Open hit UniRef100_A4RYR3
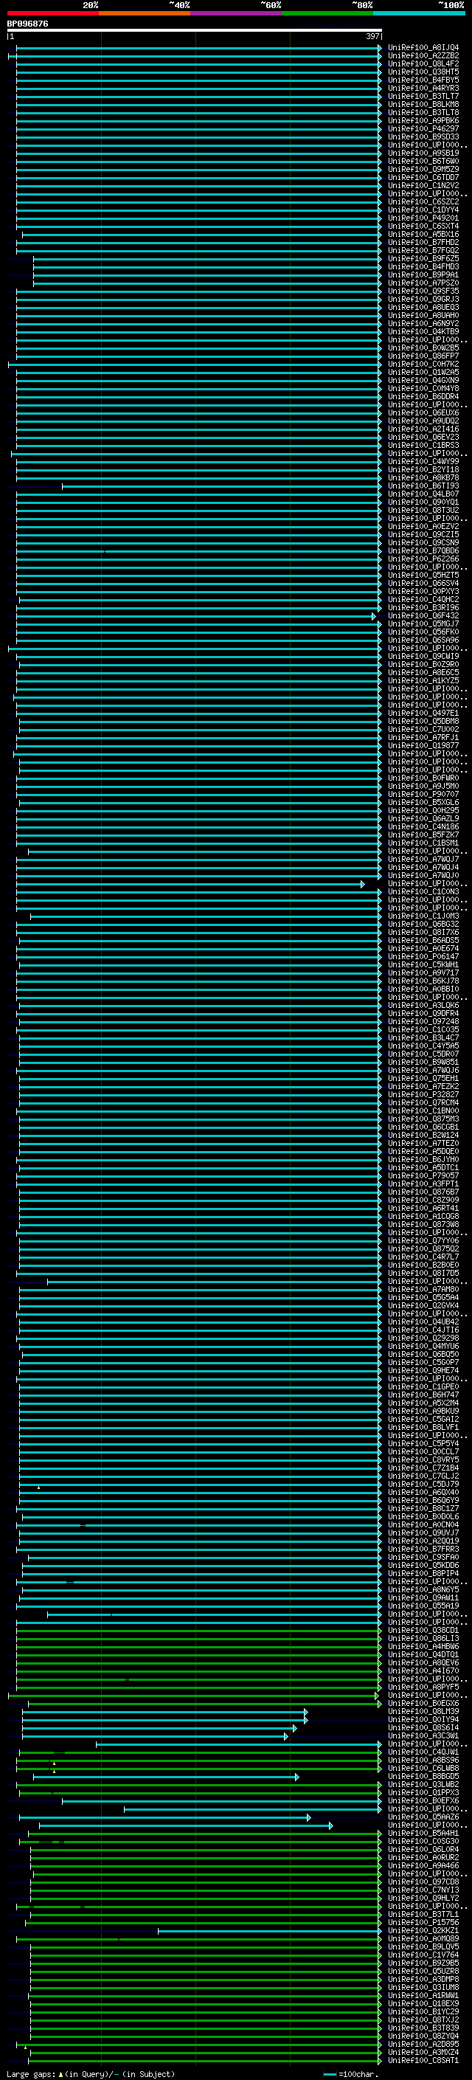Screen dimensions: 472x2080 423,88
